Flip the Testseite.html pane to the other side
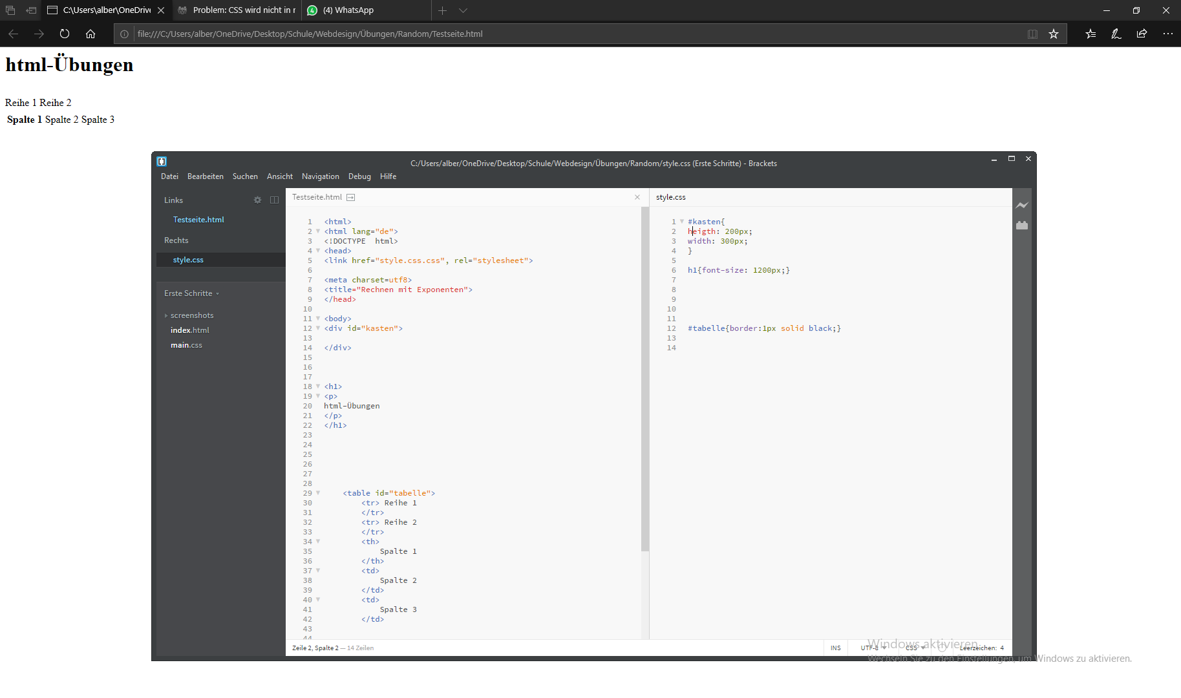Screen dimensions: 1181x698 [351, 197]
